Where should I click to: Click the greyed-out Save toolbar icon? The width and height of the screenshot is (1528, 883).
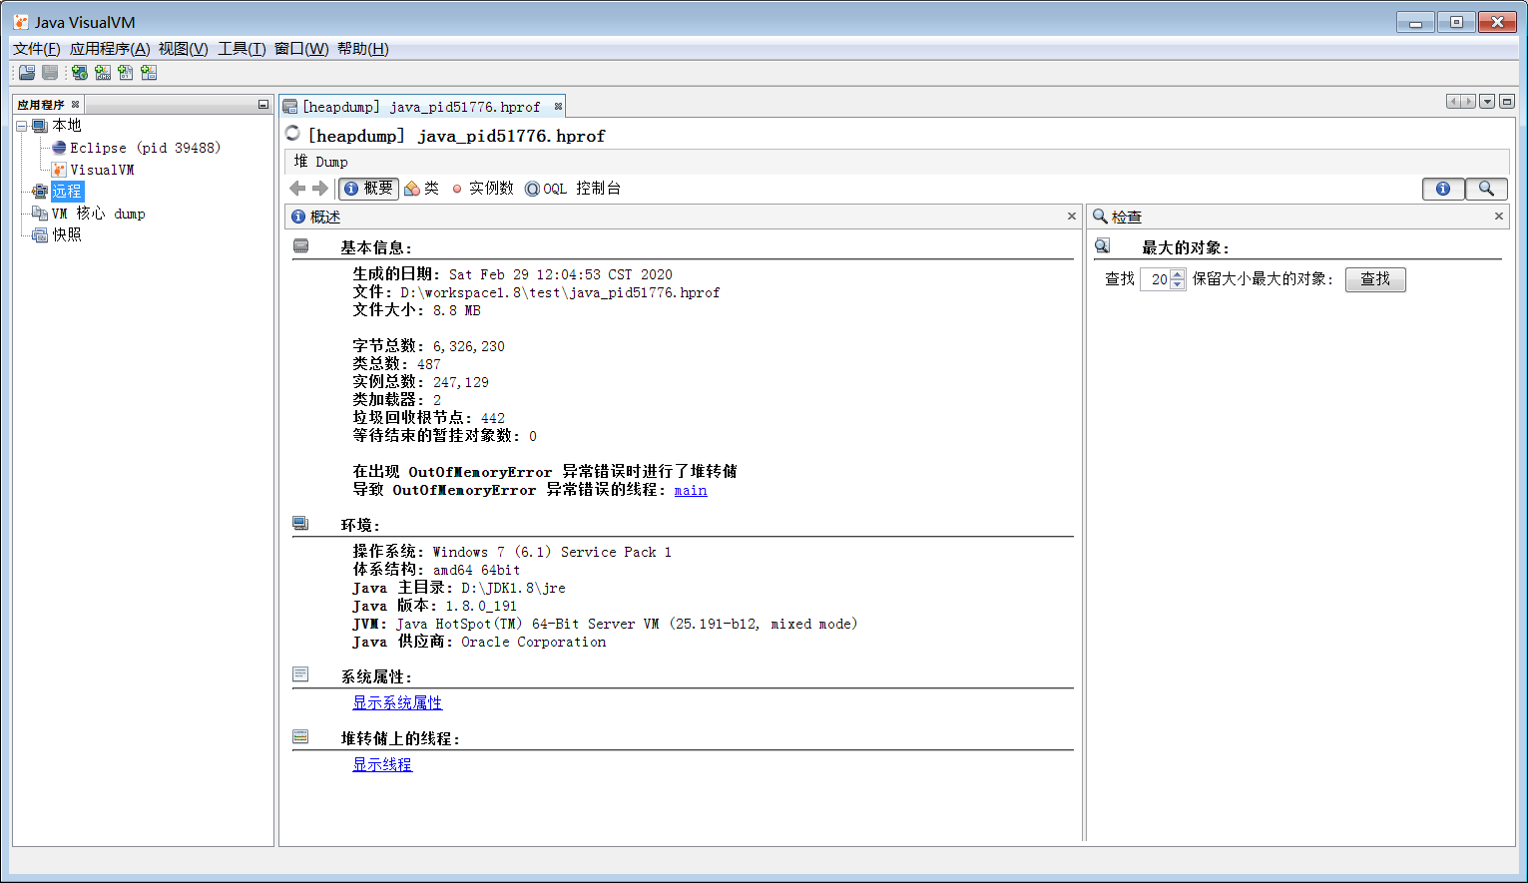tap(50, 73)
